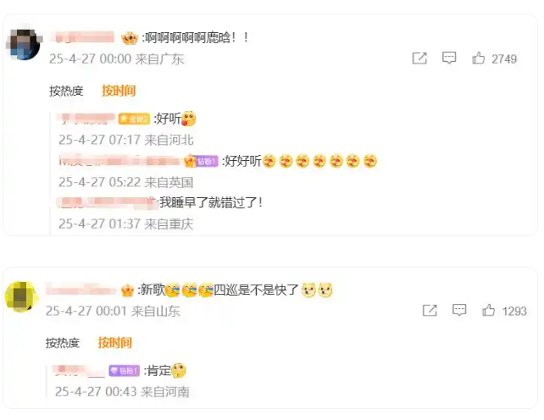Open username of the 重庆 reply author

pyautogui.click(x=105, y=203)
